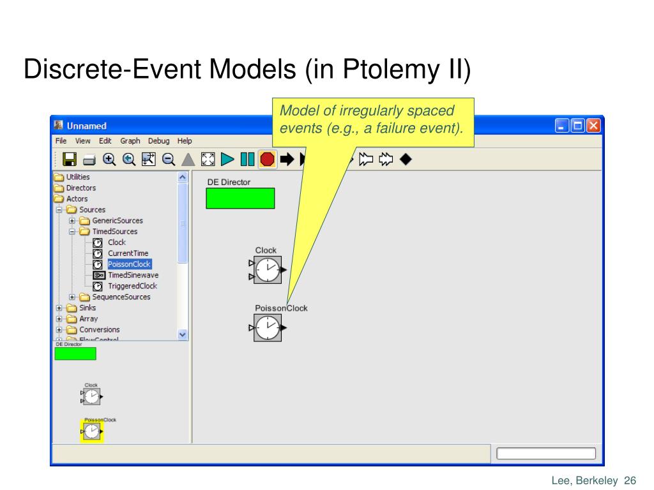This screenshot has width=654, height=490.
Task: Click the "Conversions" folder label
Action: tap(100, 330)
